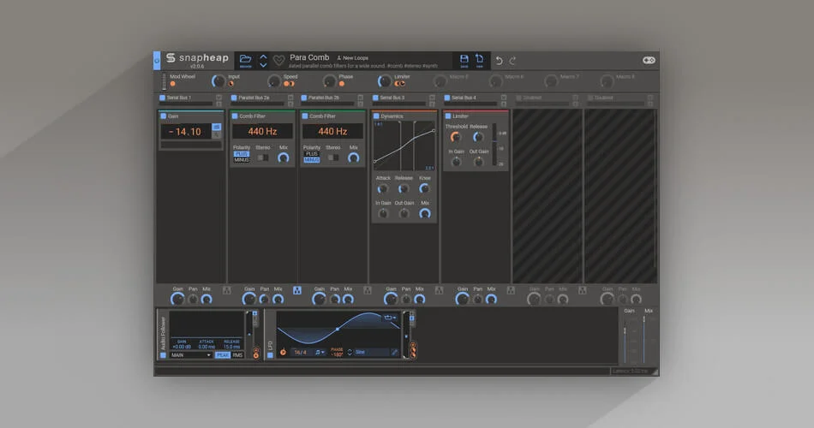Click the Dynamics Mix knob
The width and height of the screenshot is (814, 428).
click(x=425, y=213)
